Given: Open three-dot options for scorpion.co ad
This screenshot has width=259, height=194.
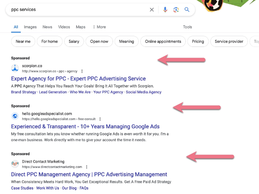Looking at the screenshot, I should click(82, 71).
